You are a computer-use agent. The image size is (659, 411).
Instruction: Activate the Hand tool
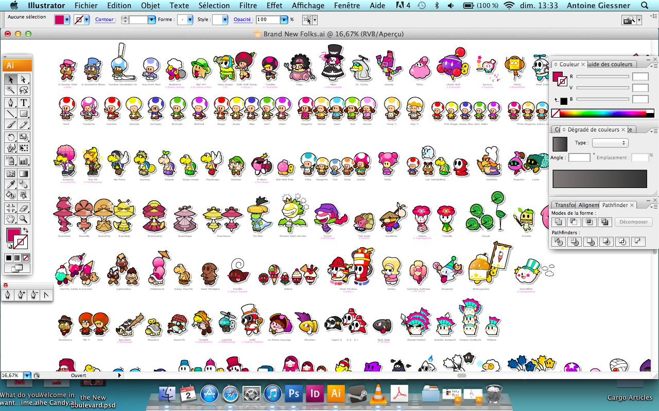pos(10,219)
